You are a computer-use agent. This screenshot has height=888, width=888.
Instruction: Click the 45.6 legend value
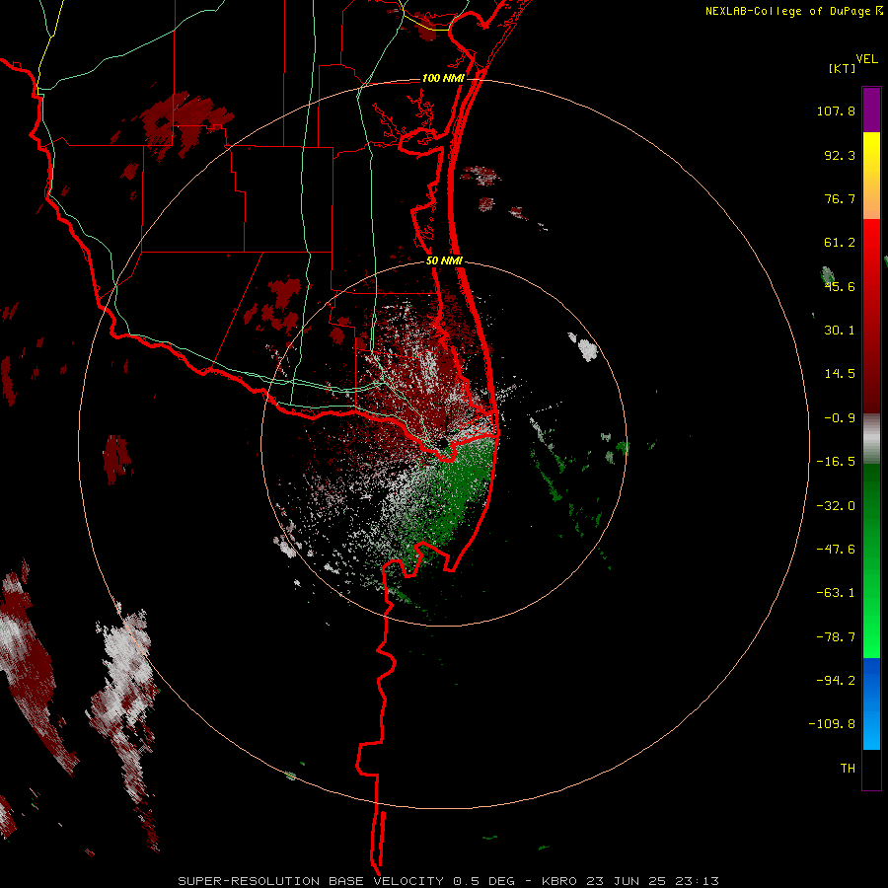[840, 286]
